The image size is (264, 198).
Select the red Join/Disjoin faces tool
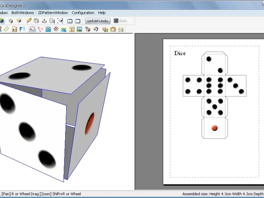coord(40,29)
